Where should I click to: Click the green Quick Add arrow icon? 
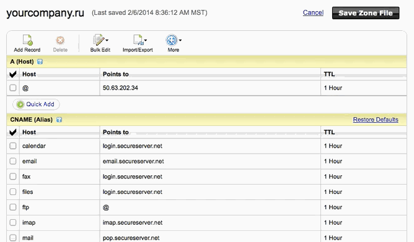point(20,104)
